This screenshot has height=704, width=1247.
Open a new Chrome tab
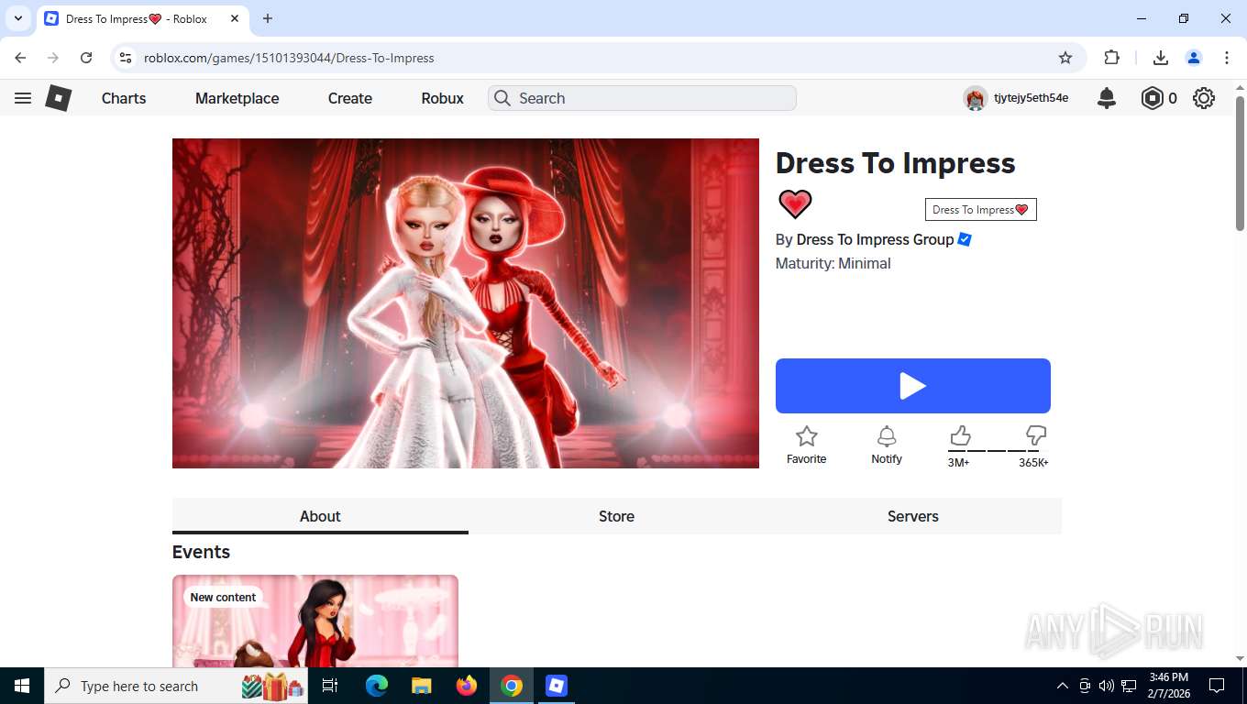[268, 18]
